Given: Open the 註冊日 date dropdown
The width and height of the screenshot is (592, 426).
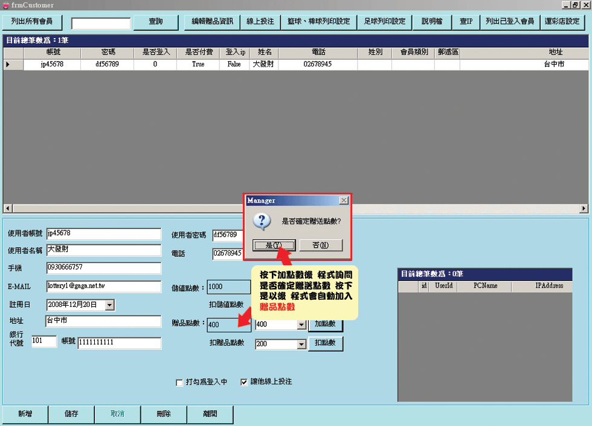Looking at the screenshot, I should click(x=109, y=306).
